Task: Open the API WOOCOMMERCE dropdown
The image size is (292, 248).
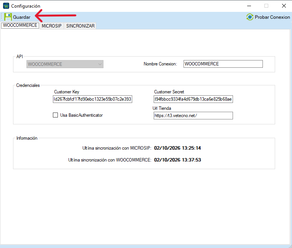Action: 65,64
